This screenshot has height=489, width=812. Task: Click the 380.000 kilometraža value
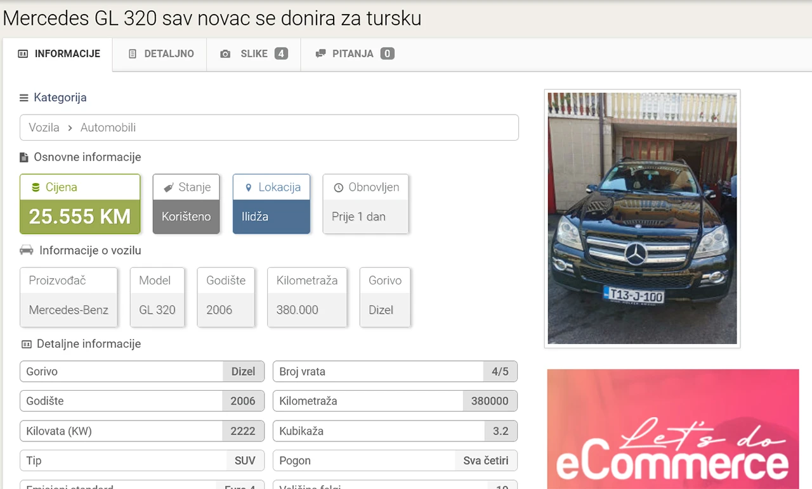tap(298, 310)
